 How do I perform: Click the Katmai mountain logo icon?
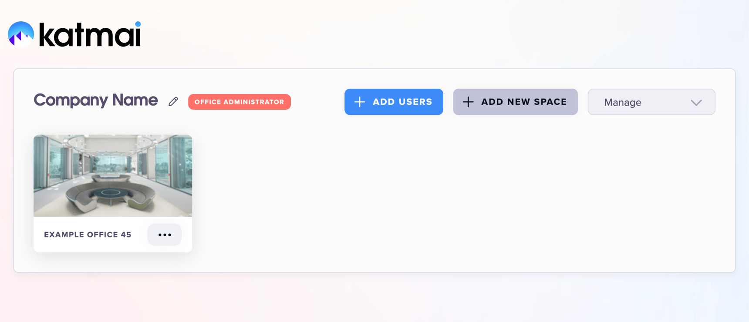point(20,34)
